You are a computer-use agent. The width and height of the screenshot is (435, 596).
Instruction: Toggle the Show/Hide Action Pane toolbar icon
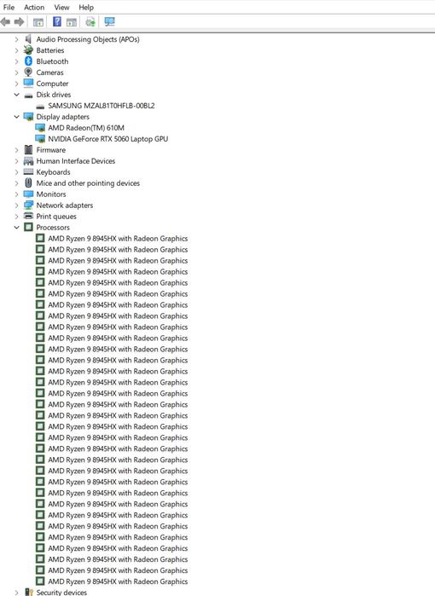(x=71, y=22)
